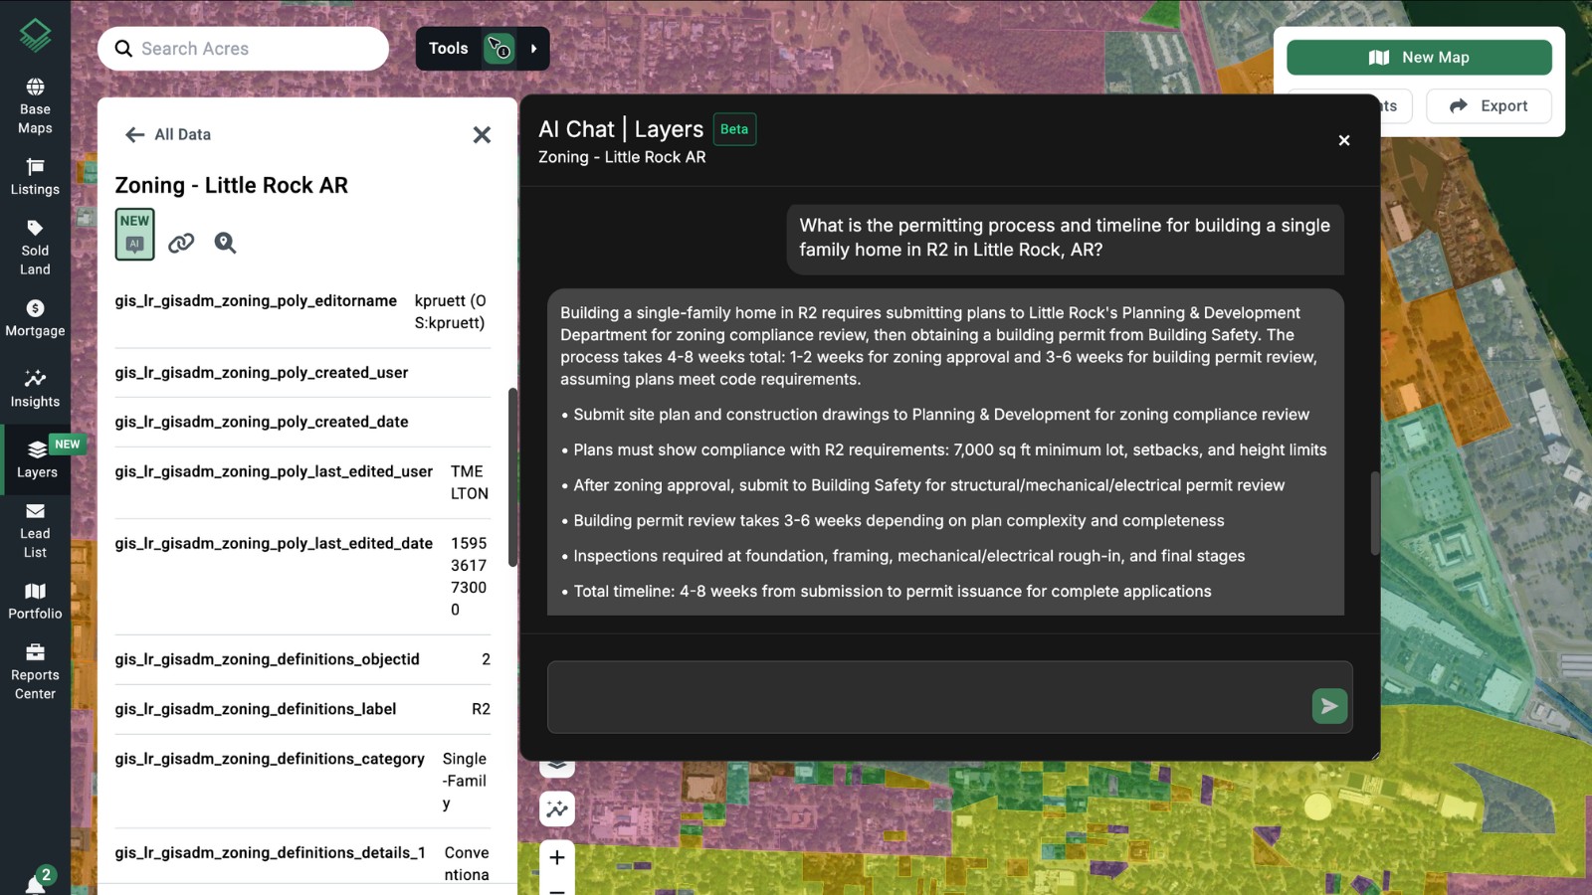Expand the Tools arrow dropdown
The width and height of the screenshot is (1592, 895).
534,49
